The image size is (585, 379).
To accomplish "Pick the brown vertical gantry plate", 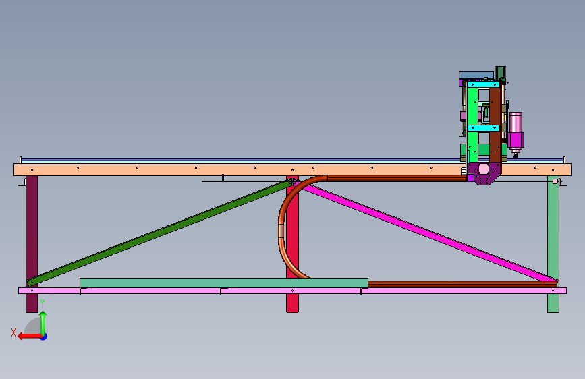I will coord(495,123).
